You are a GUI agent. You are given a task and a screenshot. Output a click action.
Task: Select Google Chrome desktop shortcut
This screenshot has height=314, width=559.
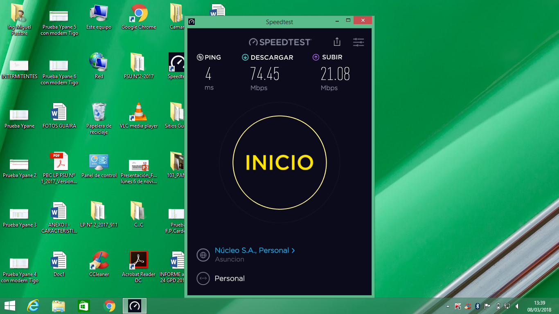(x=139, y=17)
